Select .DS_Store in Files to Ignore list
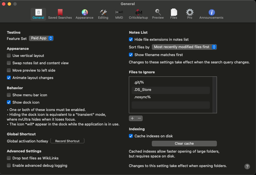256x175 pixels. point(170,90)
